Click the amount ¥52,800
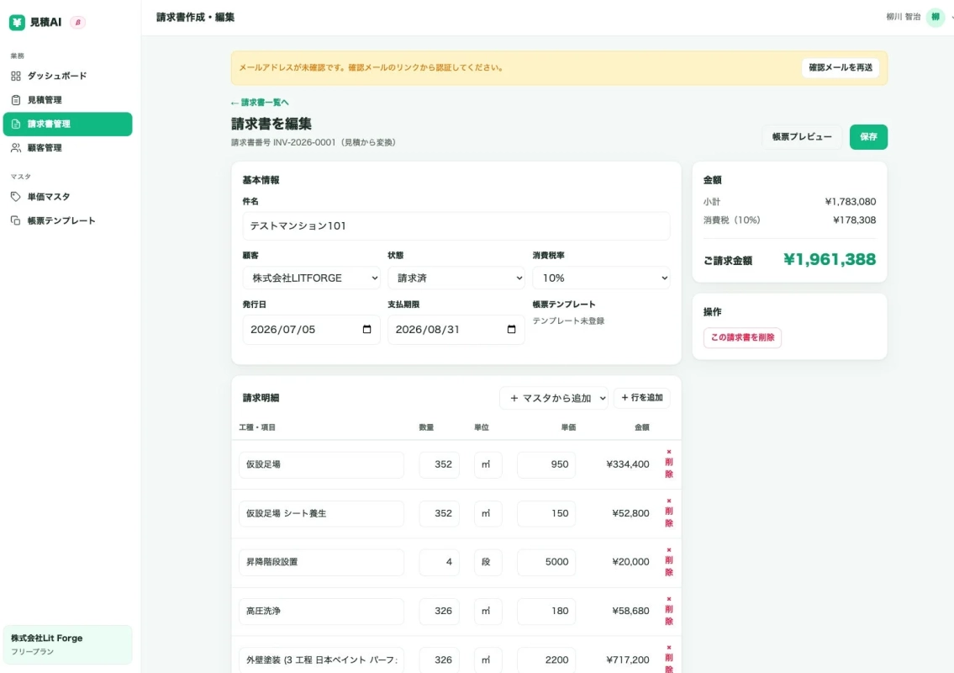This screenshot has width=954, height=673. pos(630,513)
